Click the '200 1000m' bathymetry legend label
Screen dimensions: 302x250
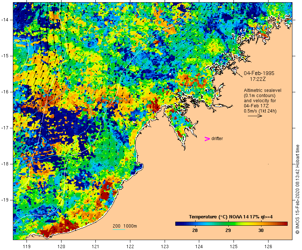tap(125, 226)
